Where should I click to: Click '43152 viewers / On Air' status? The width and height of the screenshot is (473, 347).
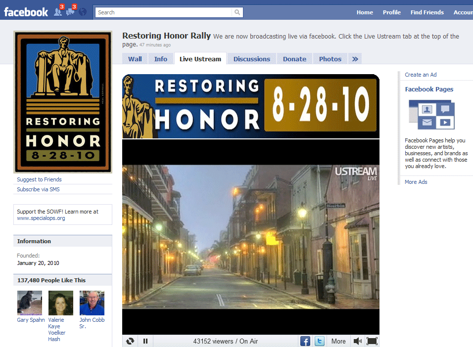pos(225,341)
